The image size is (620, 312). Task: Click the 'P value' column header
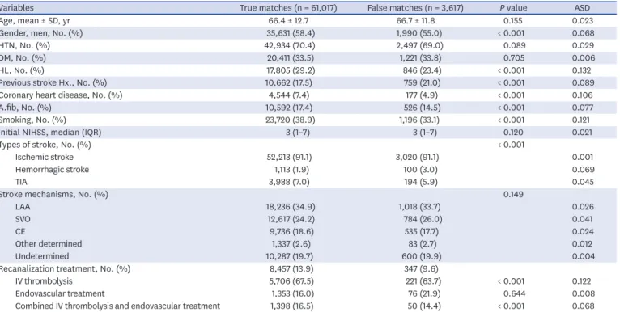[513, 8]
